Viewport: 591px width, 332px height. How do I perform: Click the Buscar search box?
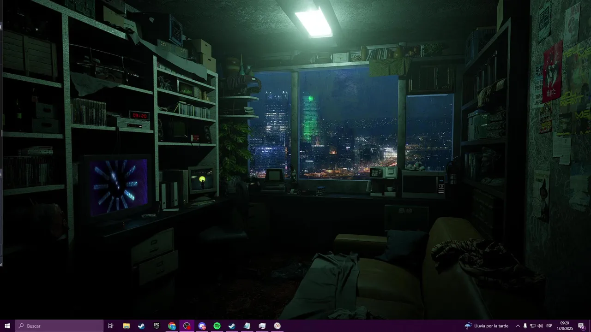(x=59, y=326)
